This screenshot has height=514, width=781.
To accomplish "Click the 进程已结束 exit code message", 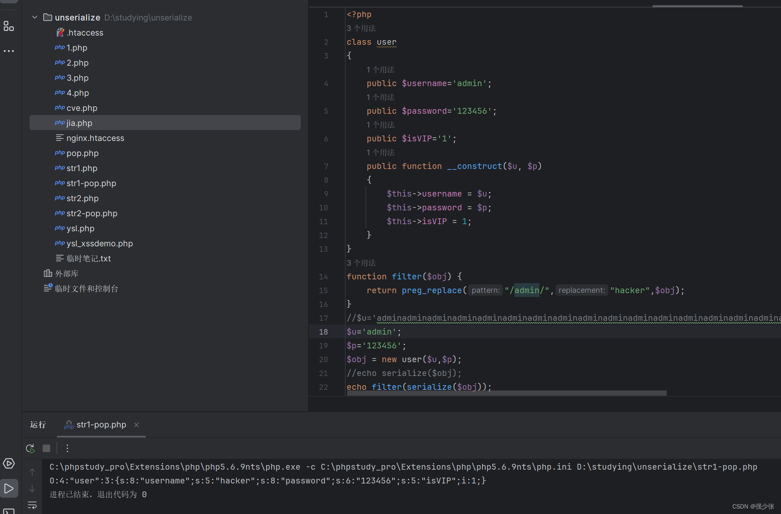I will [x=98, y=494].
